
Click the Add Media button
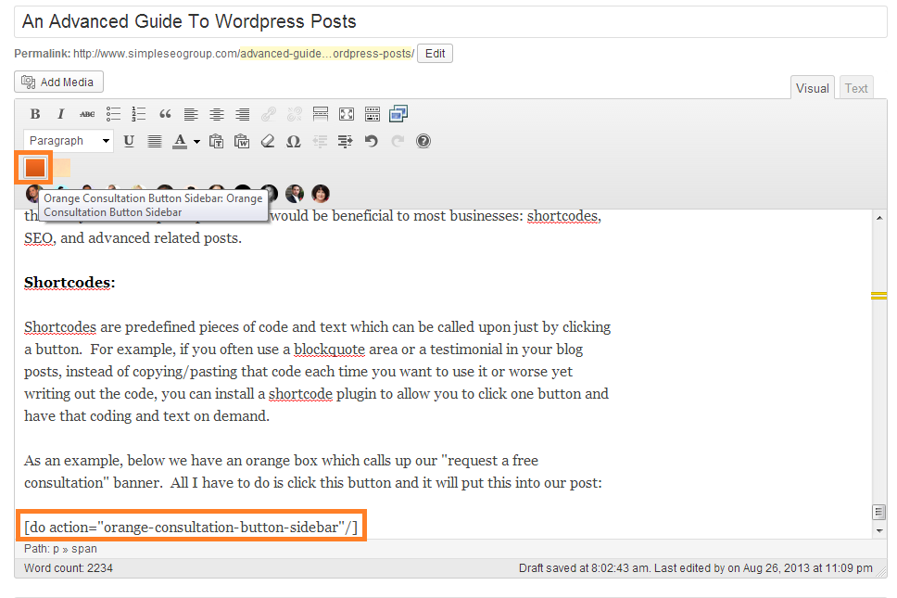tap(59, 82)
